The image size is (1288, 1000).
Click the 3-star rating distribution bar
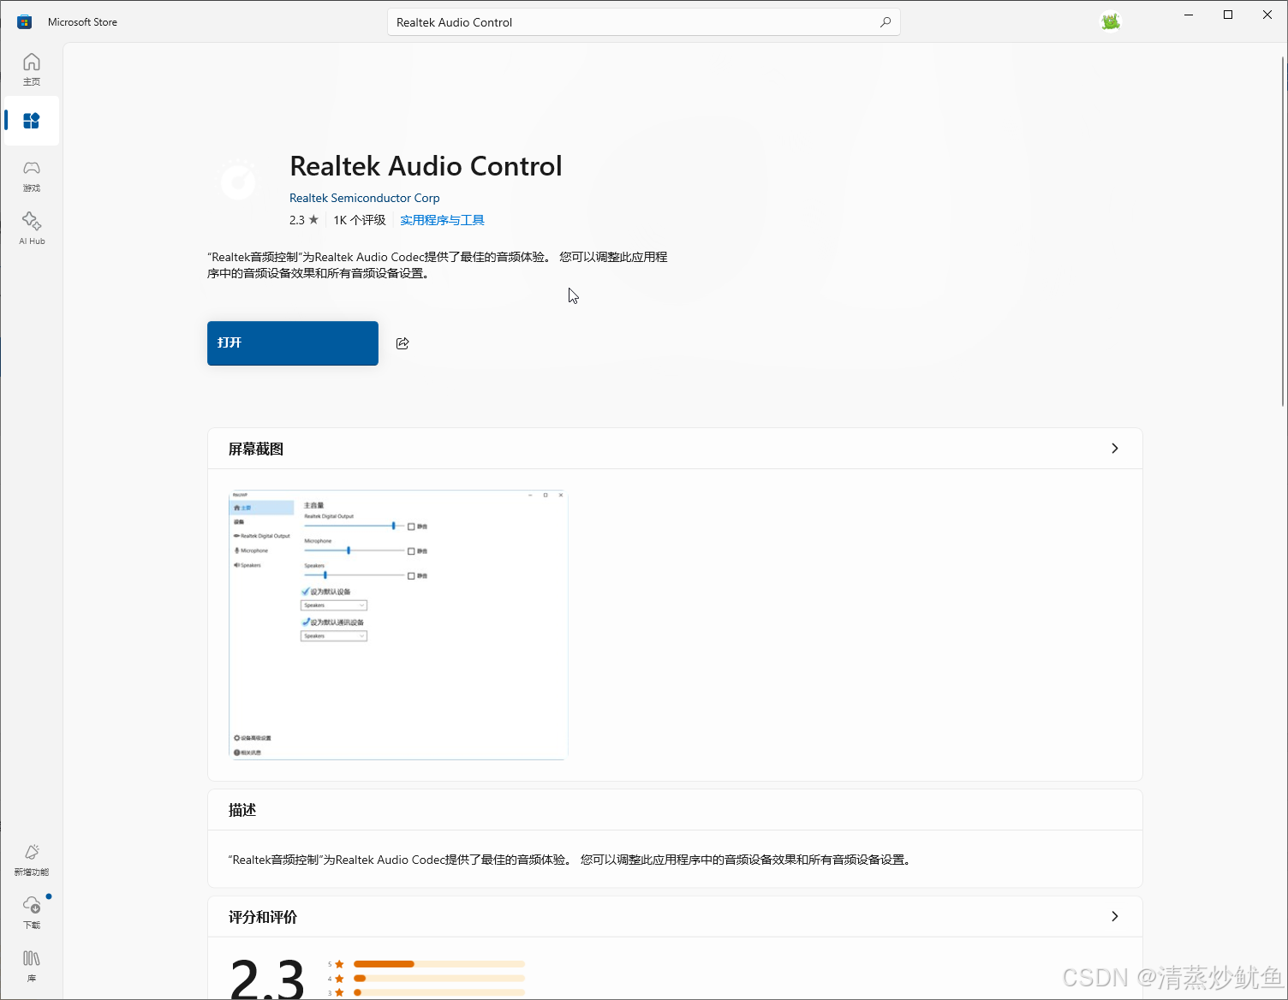point(438,992)
